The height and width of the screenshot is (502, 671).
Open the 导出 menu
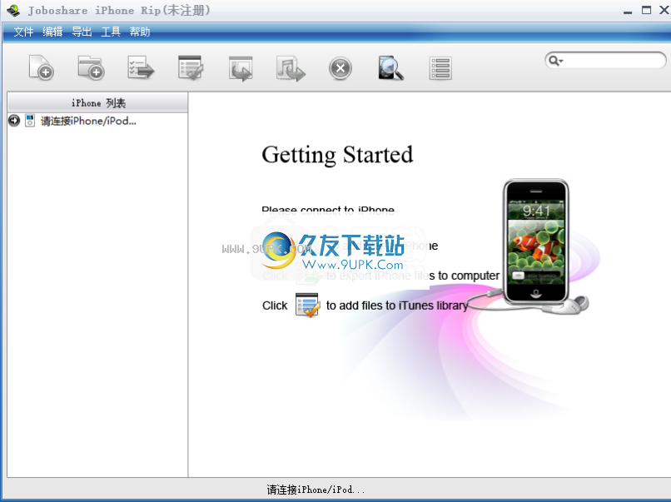click(x=82, y=32)
